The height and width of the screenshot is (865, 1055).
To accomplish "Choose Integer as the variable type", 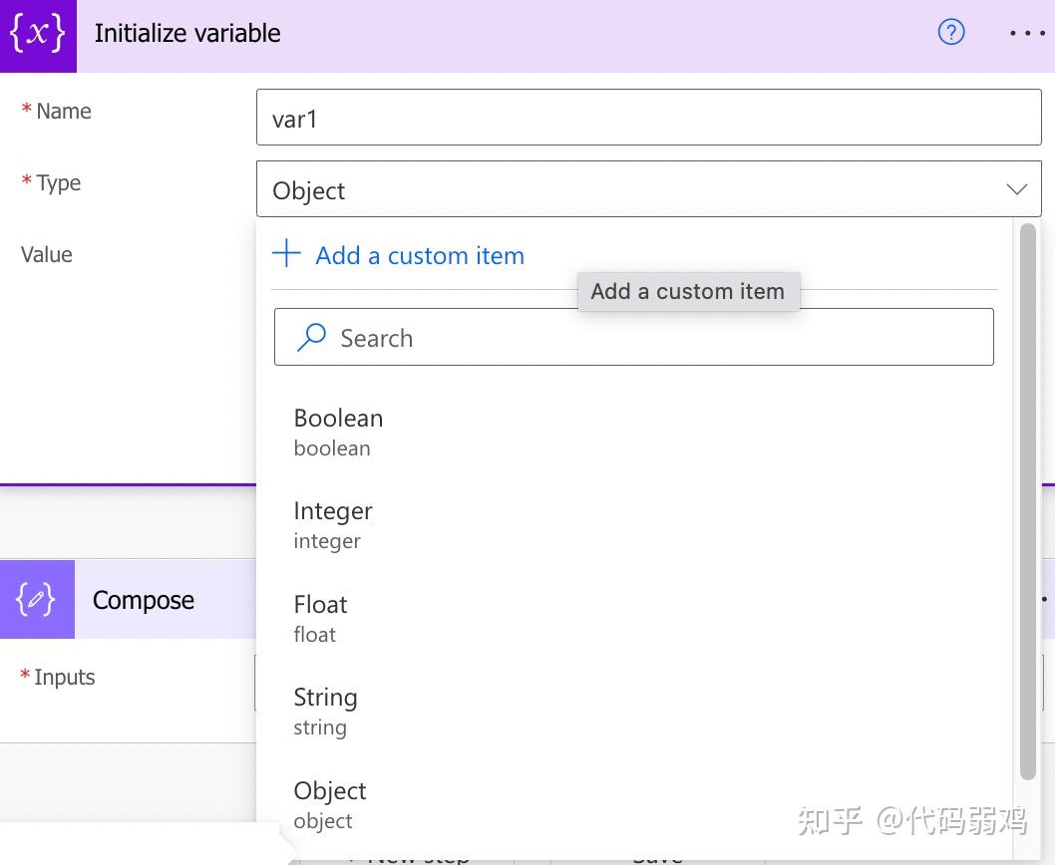I will [x=332, y=524].
